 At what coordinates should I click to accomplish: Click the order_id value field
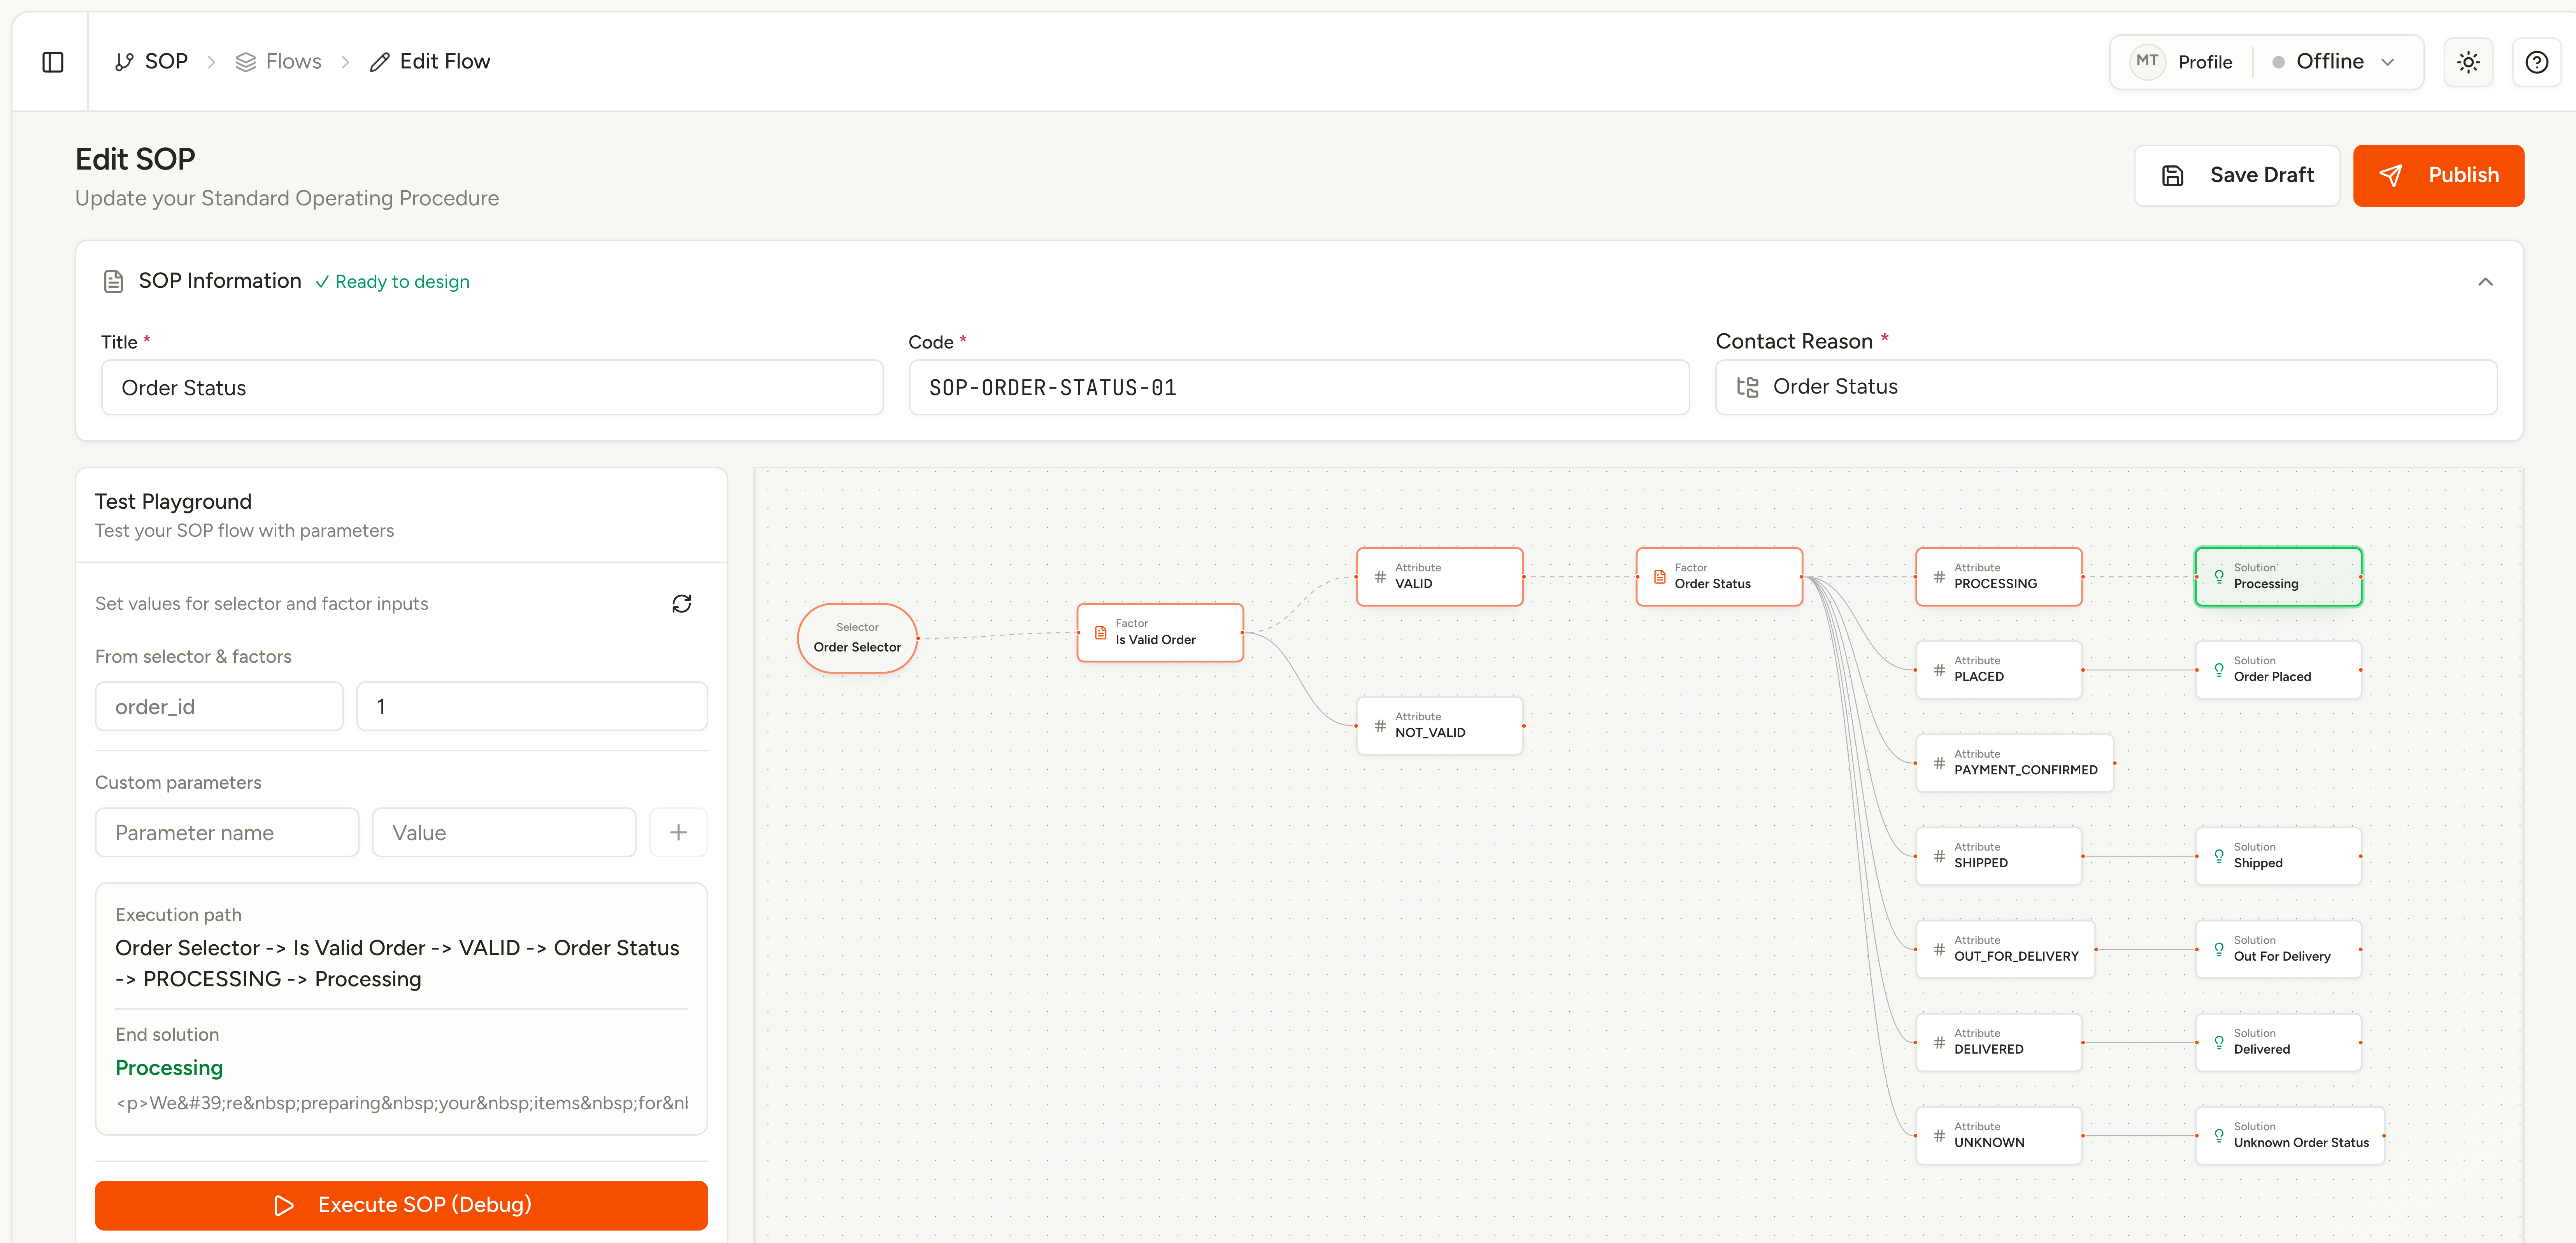(x=532, y=706)
